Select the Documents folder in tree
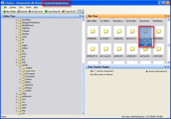171x119 pixels. tap(30, 74)
